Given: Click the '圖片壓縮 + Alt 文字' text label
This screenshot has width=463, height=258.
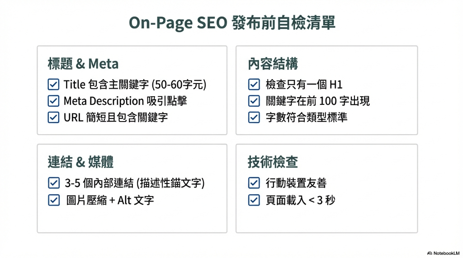Looking at the screenshot, I should click(x=110, y=200).
